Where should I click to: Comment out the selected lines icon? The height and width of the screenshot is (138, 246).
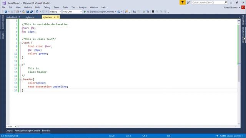(x=143, y=12)
